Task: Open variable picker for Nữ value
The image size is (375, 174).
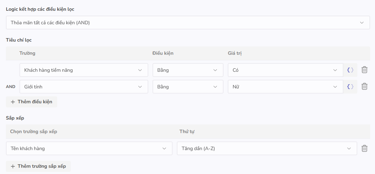Action: coord(350,87)
